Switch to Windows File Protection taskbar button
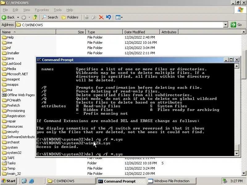This screenshot has width=247, height=185. coord(172,181)
